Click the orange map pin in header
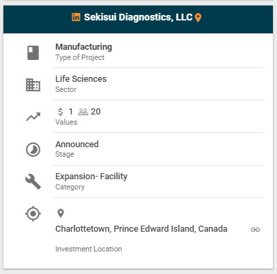The height and width of the screenshot is (274, 277). (198, 18)
